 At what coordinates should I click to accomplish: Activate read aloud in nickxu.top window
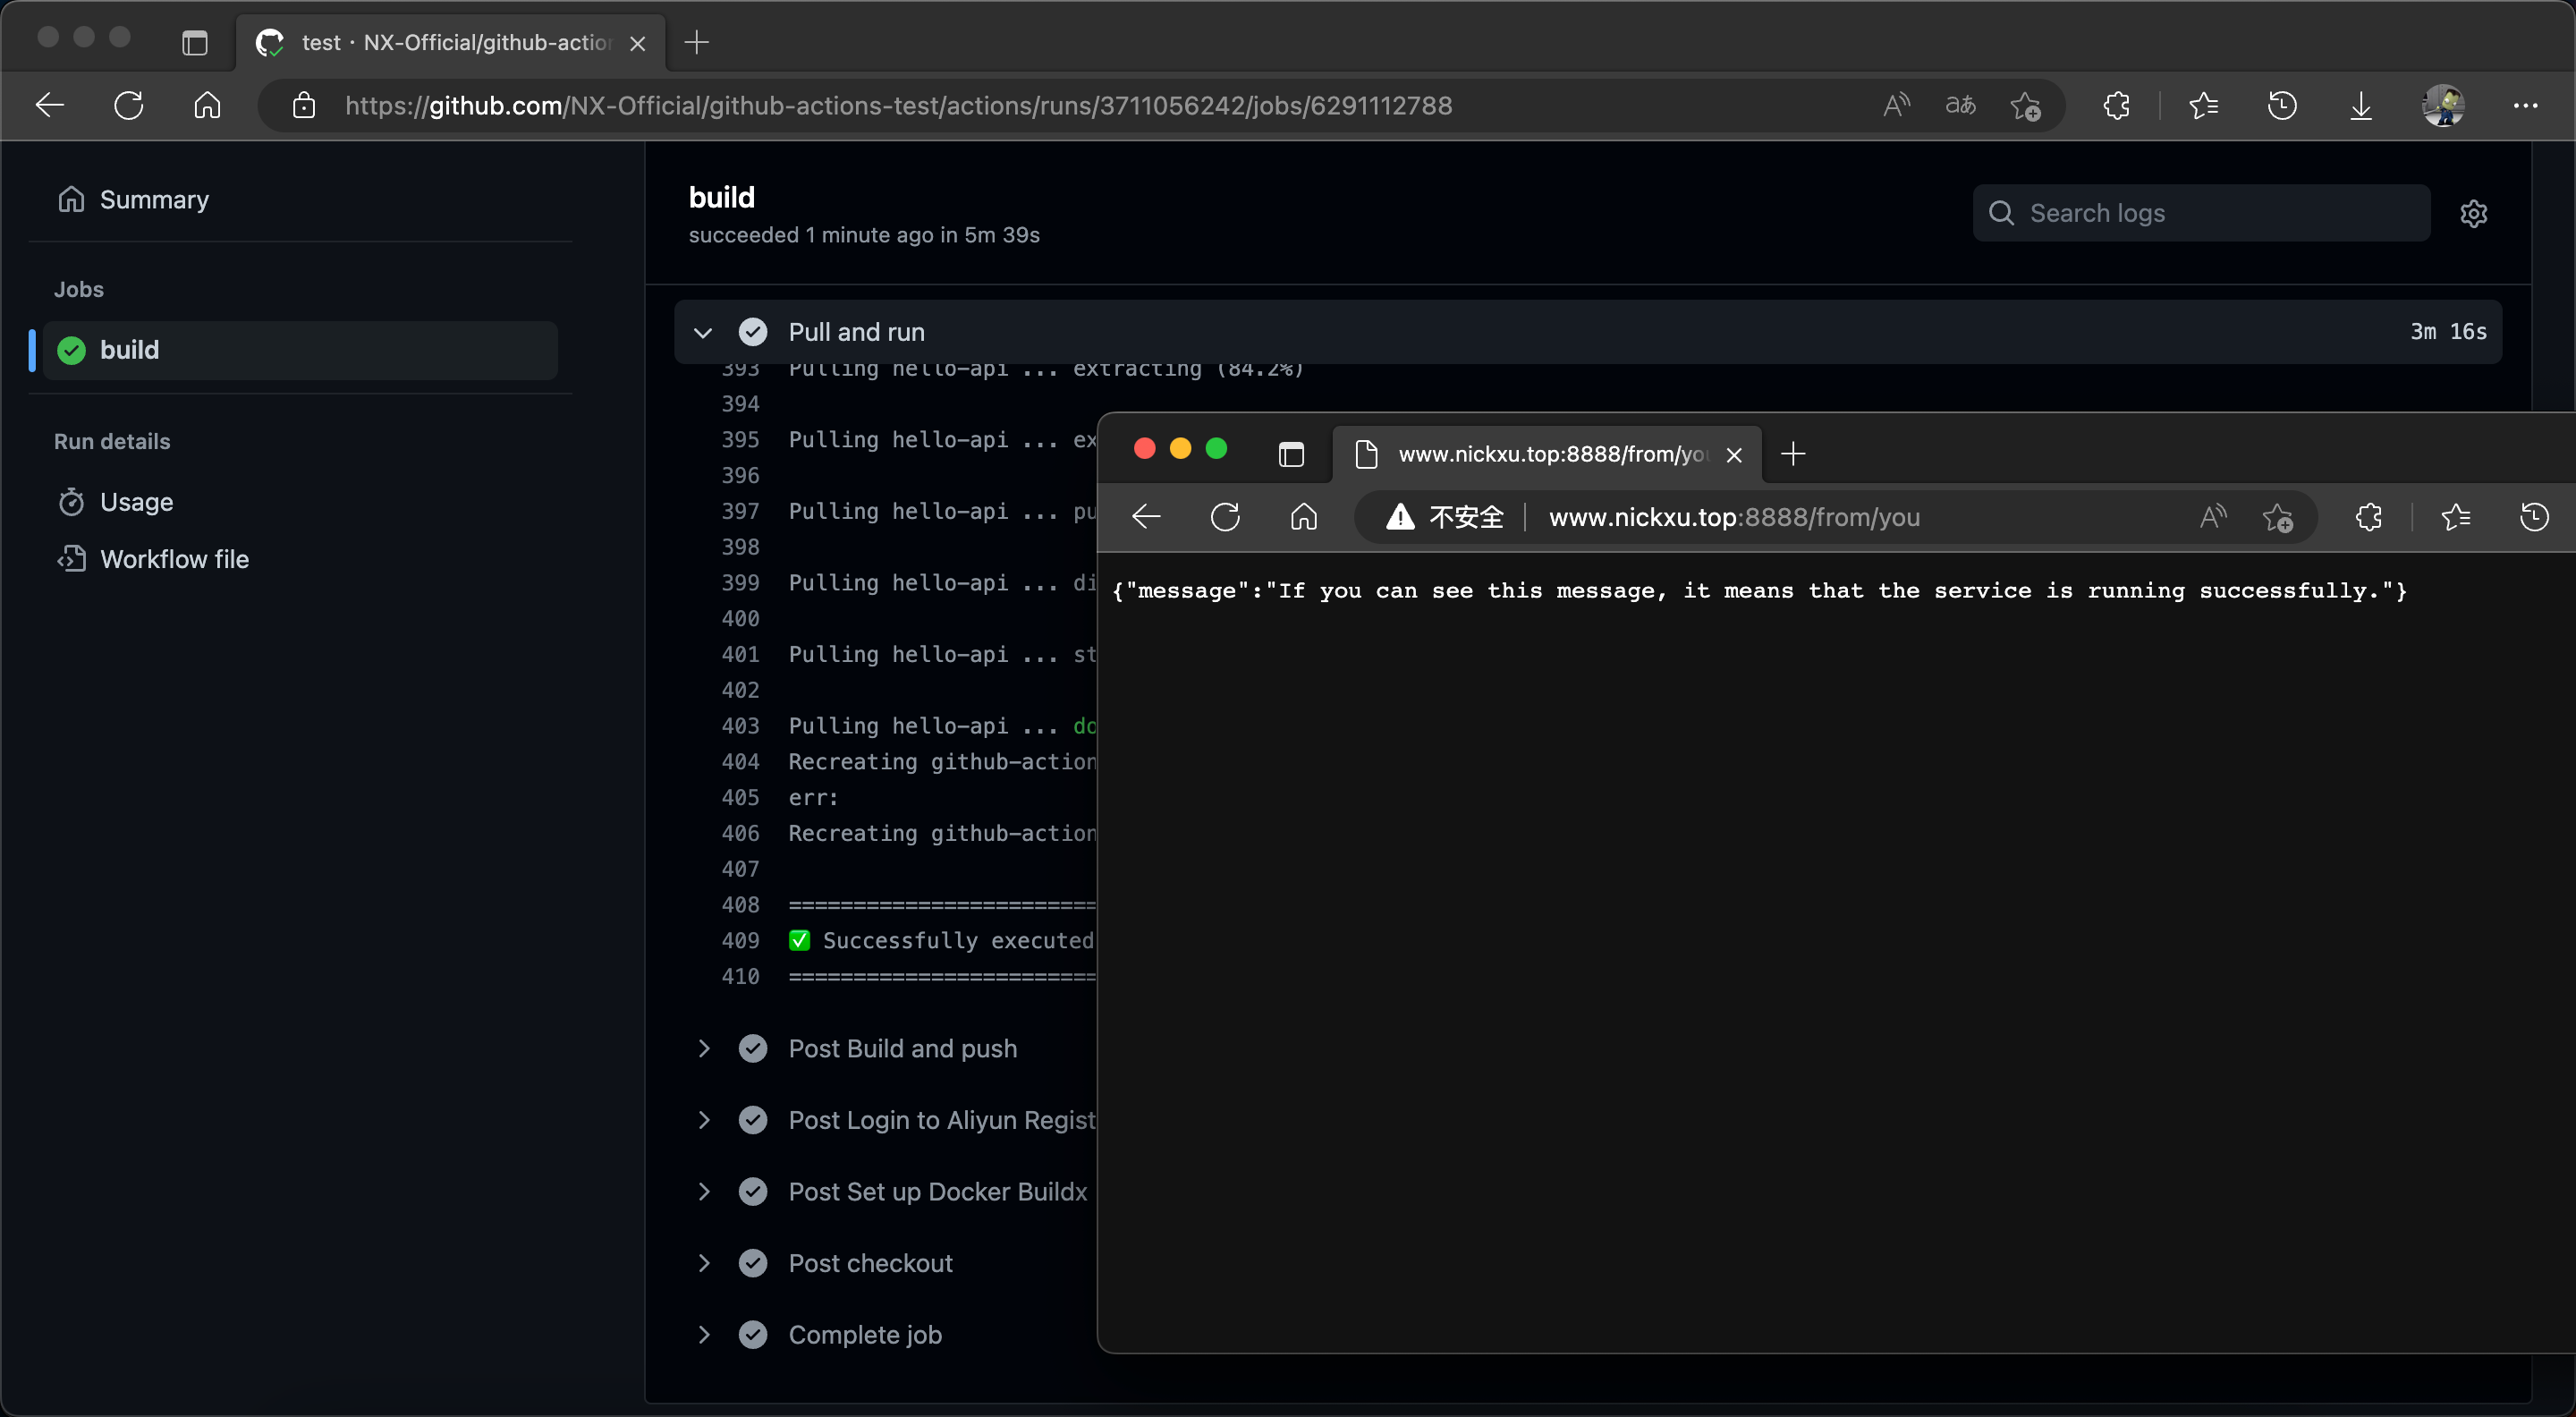[2213, 517]
